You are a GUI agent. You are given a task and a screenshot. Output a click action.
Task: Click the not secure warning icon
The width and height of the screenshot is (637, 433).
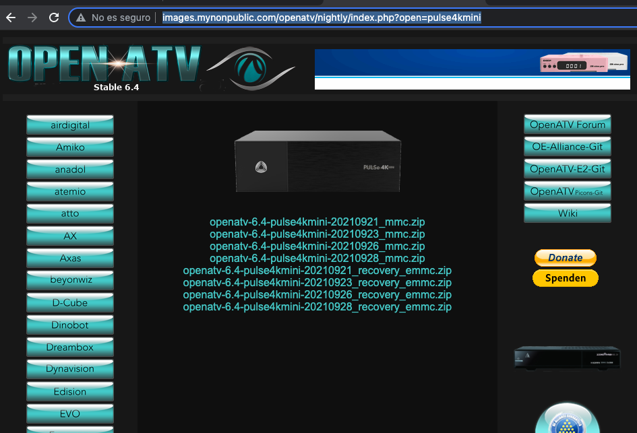tap(81, 18)
